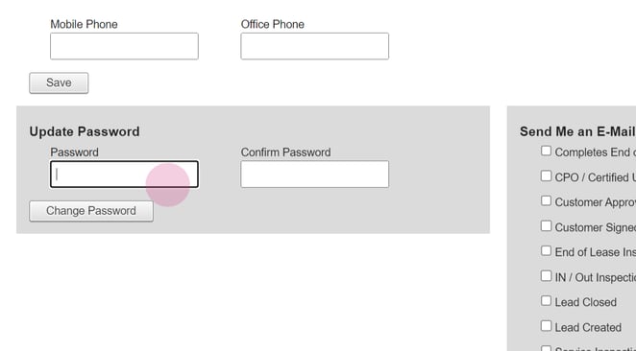Tick the Lead Closed checkbox
Image resolution: width=636 pixels, height=351 pixels.
pos(546,301)
